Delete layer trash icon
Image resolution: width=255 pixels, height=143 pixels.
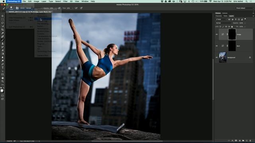(x=250, y=141)
